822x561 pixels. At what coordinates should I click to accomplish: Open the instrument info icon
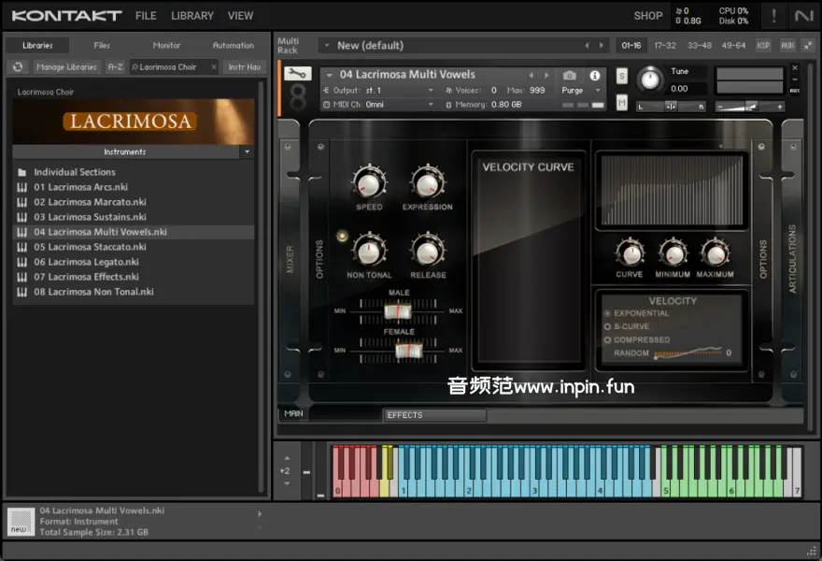[595, 75]
